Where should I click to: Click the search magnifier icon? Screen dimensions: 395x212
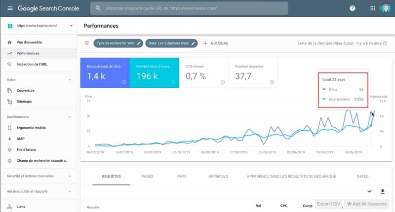point(98,8)
